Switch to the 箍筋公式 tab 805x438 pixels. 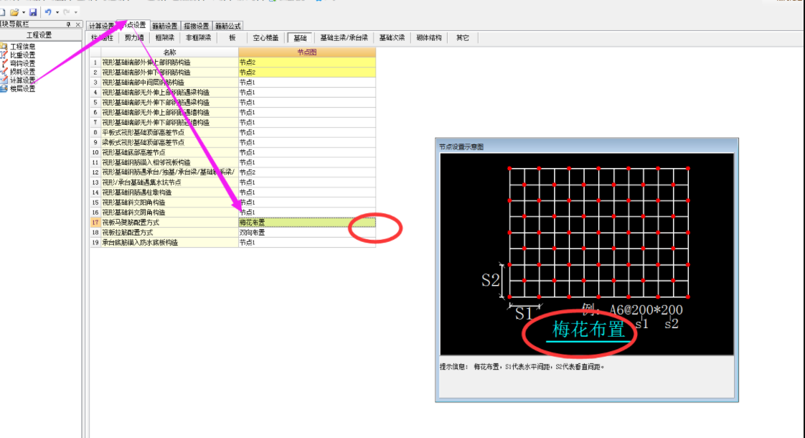[x=228, y=26]
